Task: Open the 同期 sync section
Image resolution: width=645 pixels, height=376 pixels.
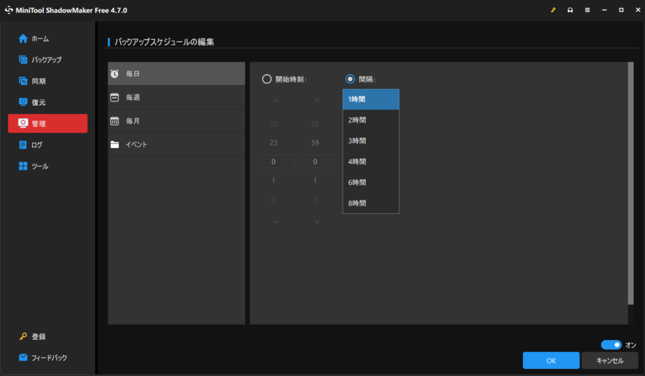Action: tap(48, 81)
